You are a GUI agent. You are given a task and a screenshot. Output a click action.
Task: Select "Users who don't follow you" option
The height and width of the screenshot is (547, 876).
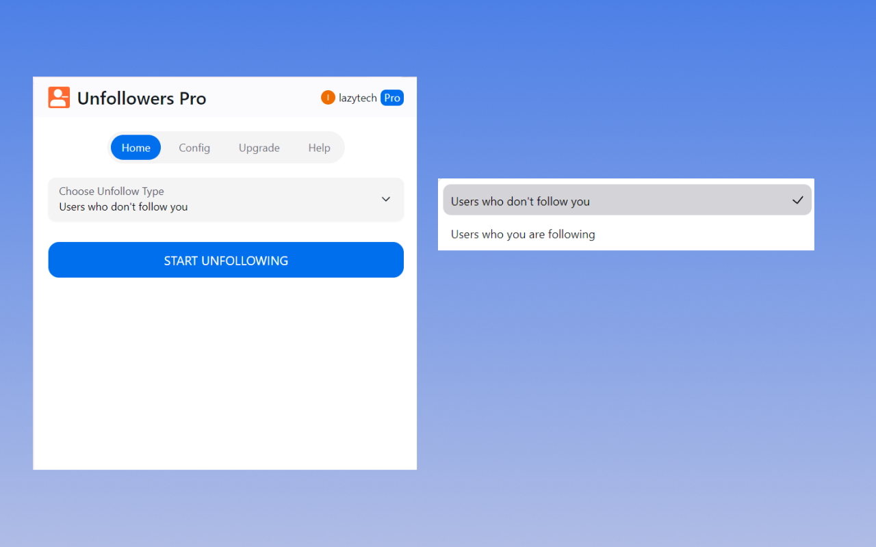[x=628, y=200]
